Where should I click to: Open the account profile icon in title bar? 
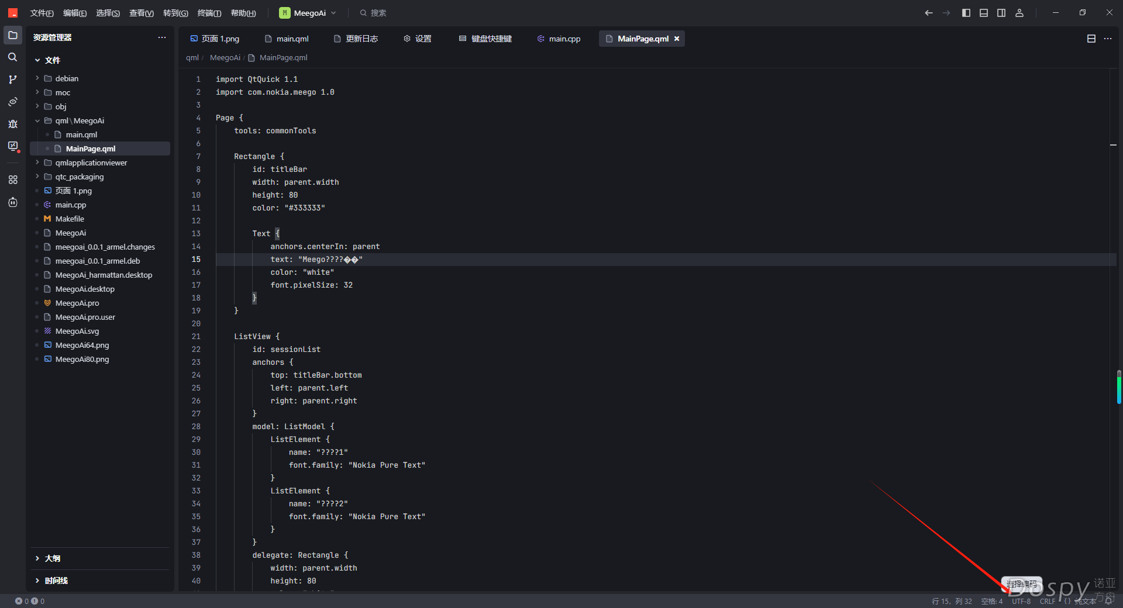point(1019,13)
